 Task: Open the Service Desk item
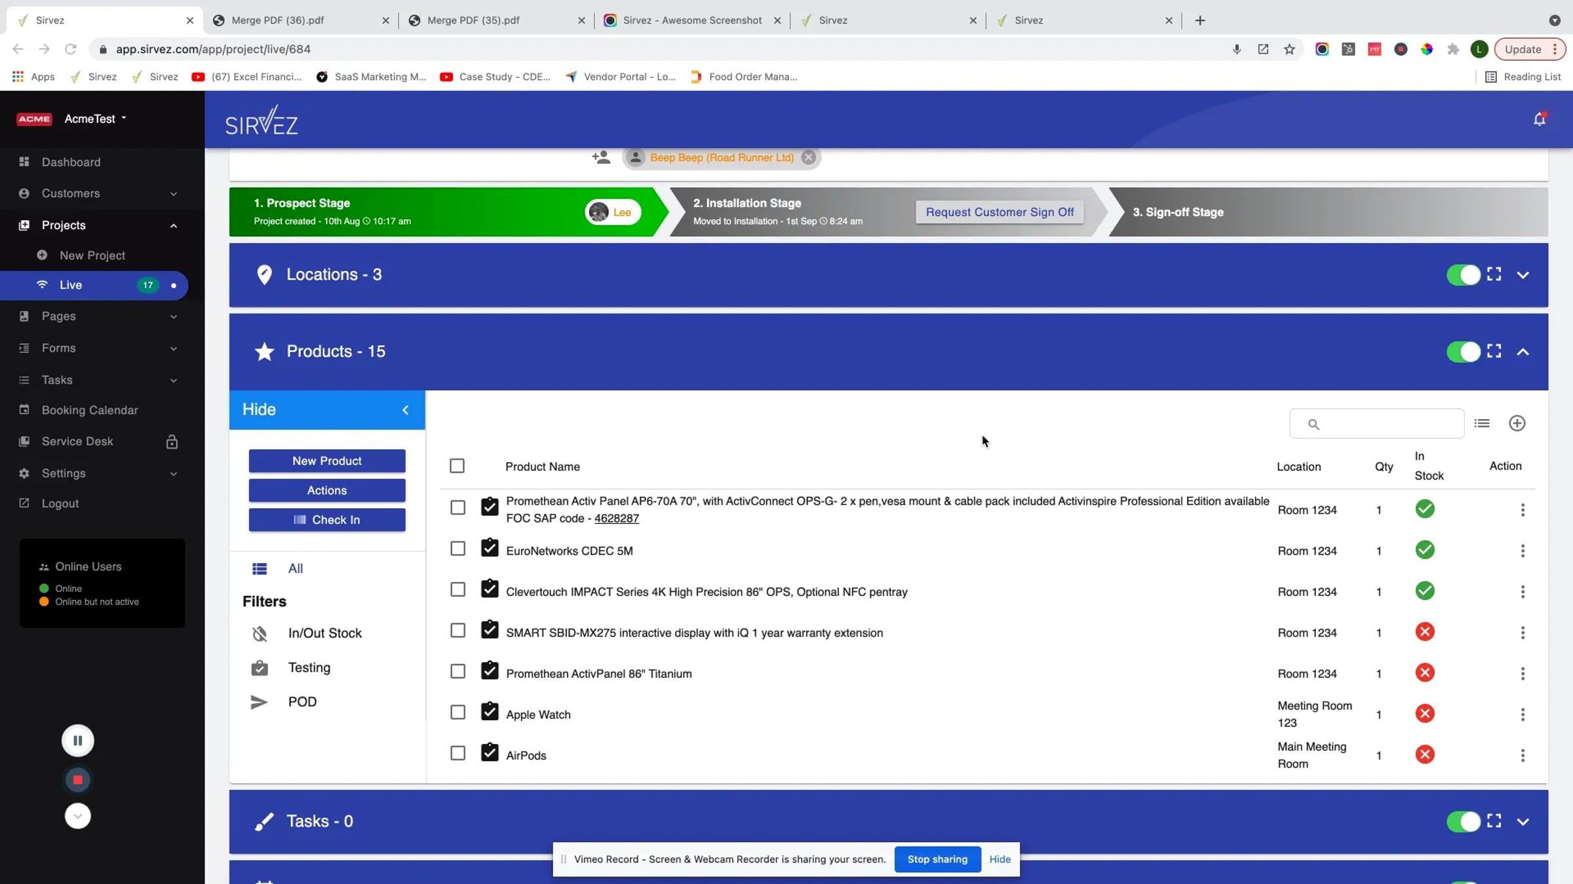[x=77, y=441]
